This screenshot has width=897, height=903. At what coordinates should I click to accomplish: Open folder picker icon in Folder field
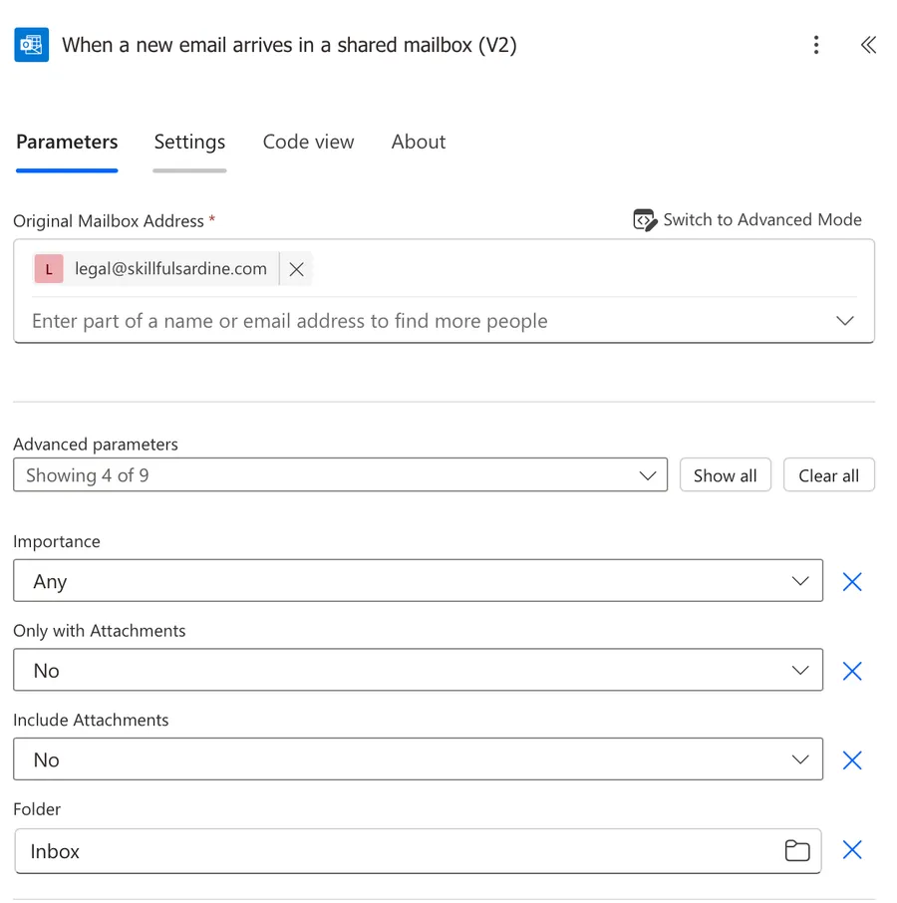pos(796,851)
